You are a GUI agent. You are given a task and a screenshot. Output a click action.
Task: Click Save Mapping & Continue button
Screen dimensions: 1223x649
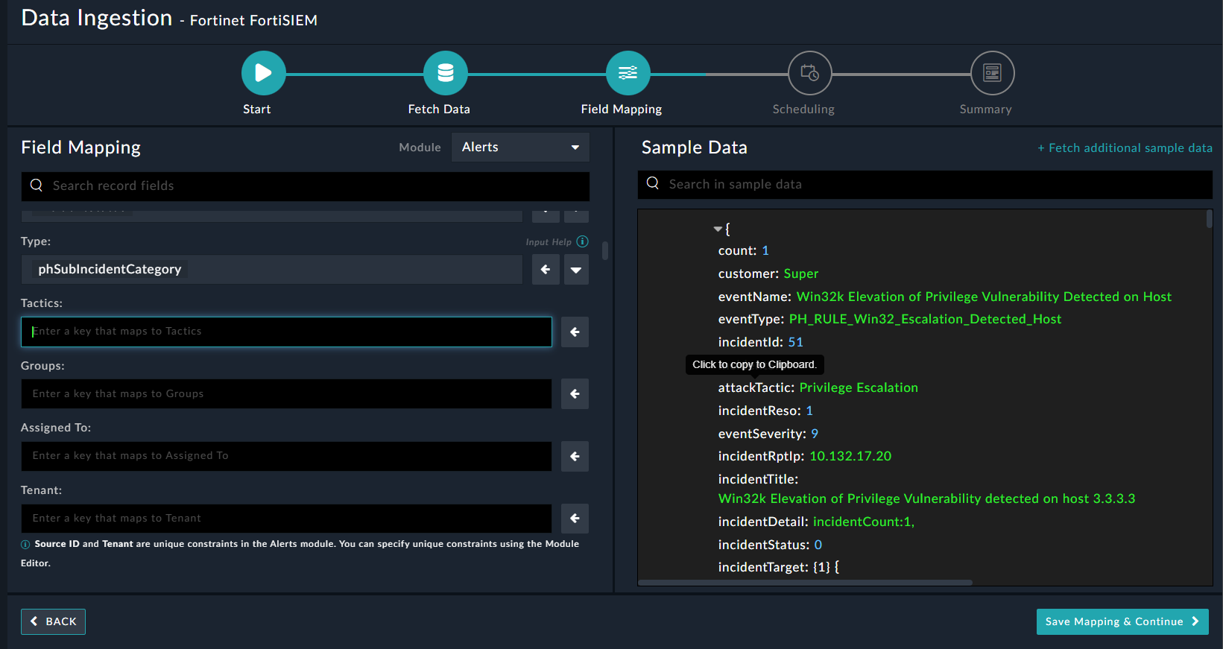point(1122,621)
